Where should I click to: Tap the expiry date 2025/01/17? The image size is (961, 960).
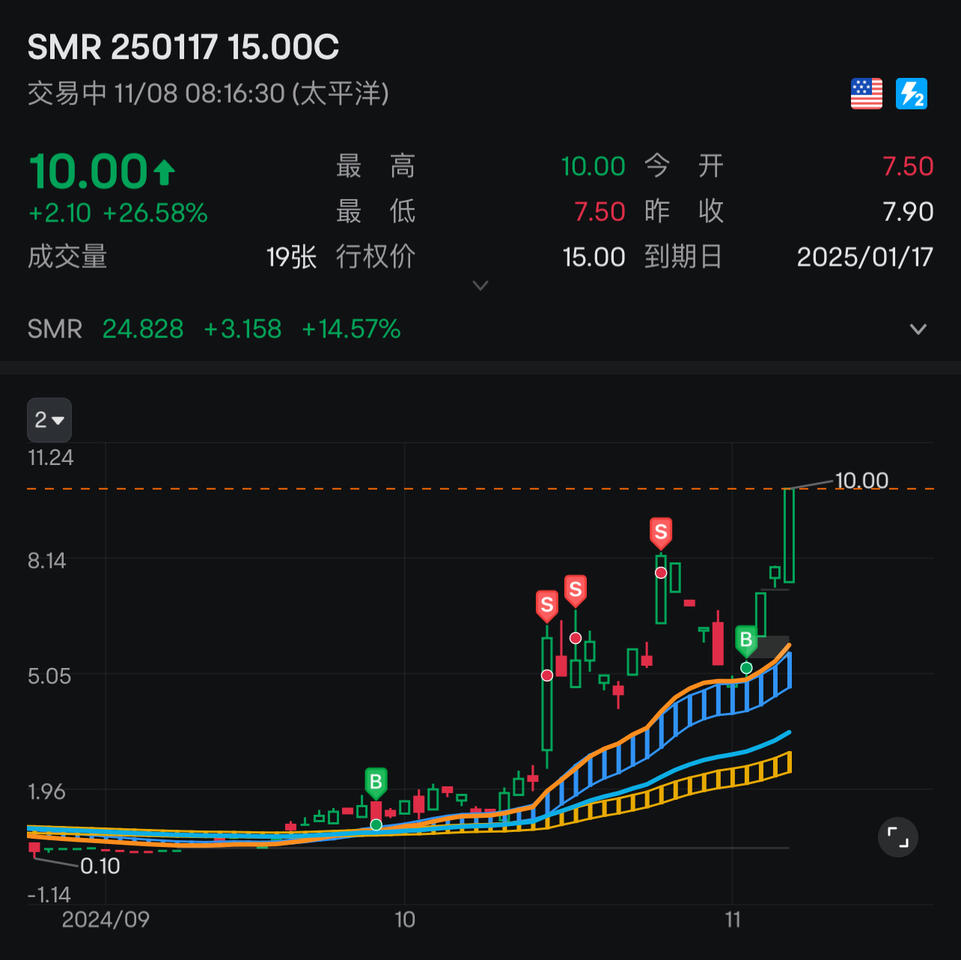pos(864,257)
